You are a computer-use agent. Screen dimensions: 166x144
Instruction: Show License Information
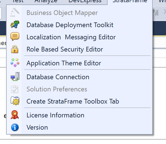pos(55,115)
